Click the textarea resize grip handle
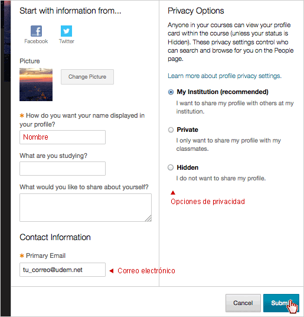This screenshot has height=317, width=304. (x=149, y=219)
